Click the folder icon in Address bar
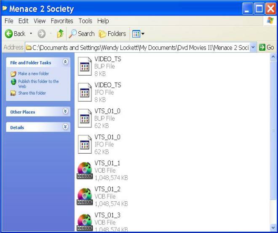 coord(29,47)
